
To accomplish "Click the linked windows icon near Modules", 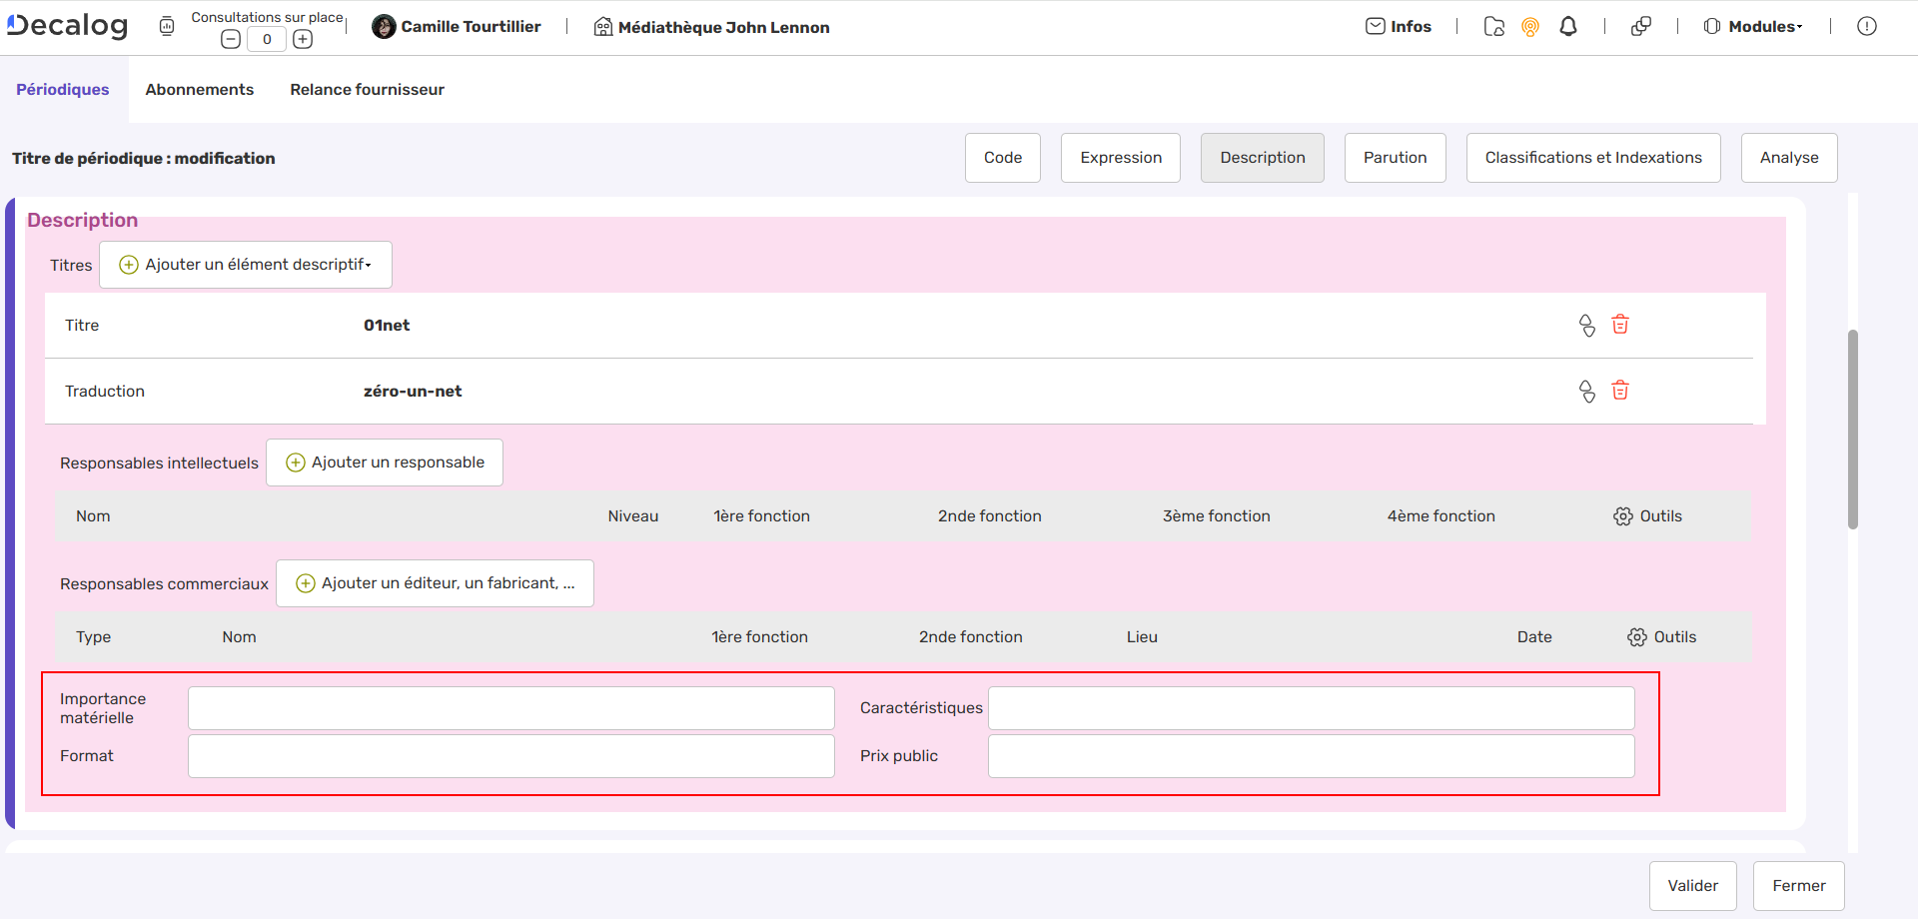I will [x=1641, y=26].
